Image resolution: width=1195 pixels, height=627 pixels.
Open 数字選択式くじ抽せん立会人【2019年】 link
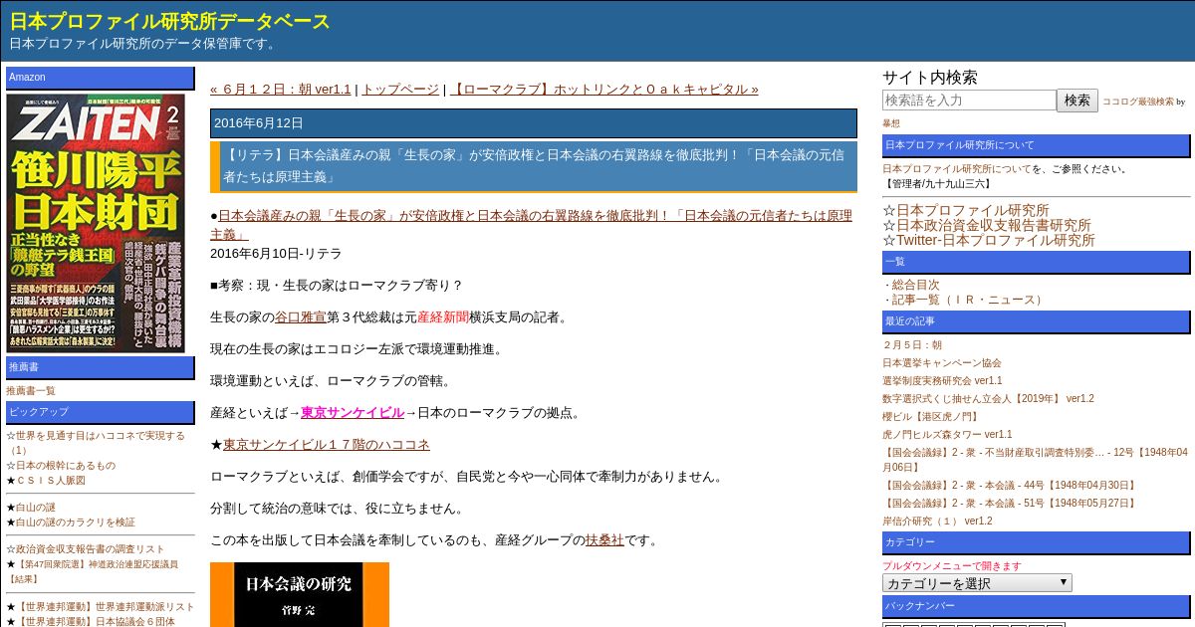988,399
